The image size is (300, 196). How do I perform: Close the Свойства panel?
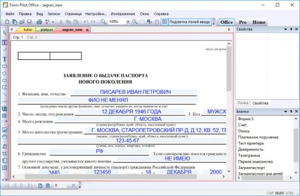click(x=296, y=29)
